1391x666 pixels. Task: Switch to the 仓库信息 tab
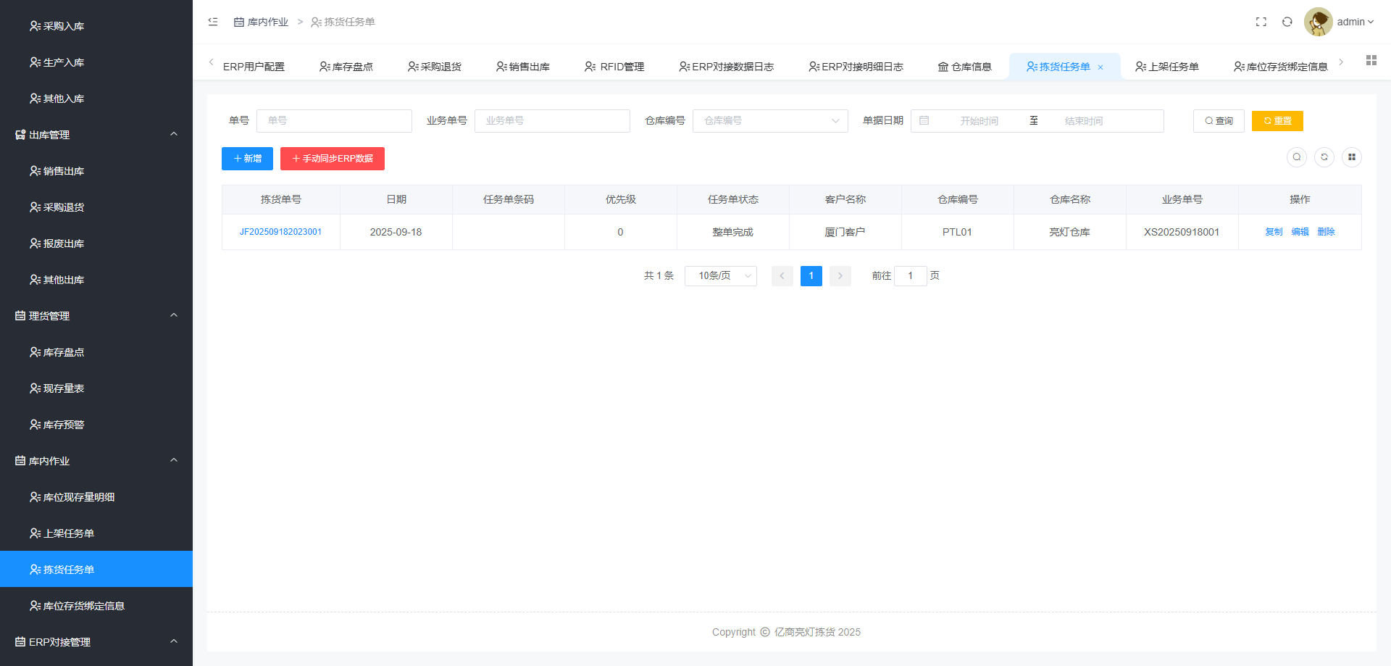pos(964,67)
